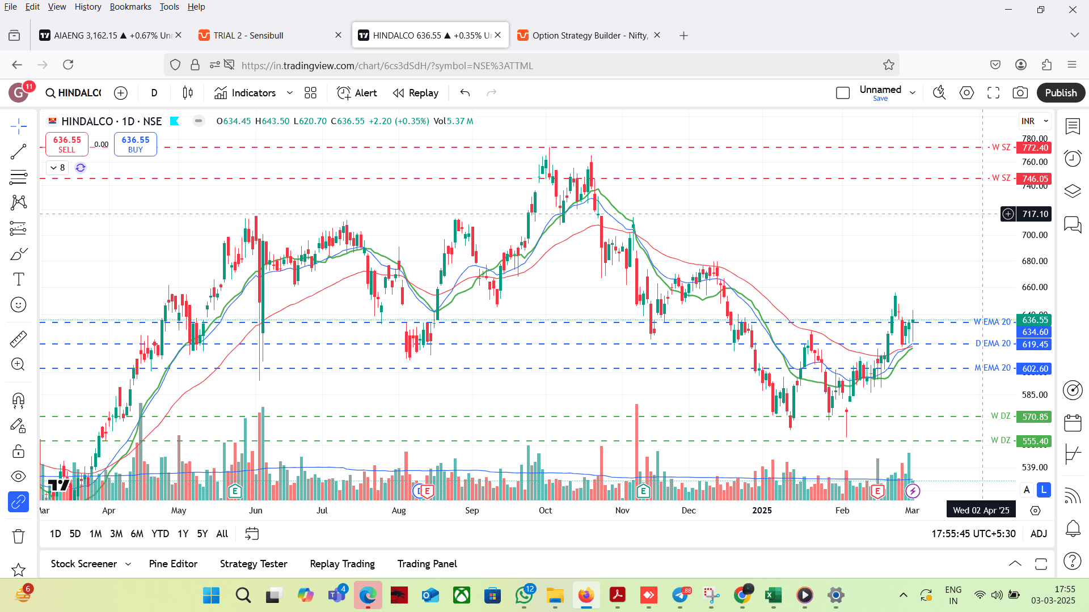Open the forecasting and measurement tools
Screen dimensions: 1089x612
click(x=18, y=228)
